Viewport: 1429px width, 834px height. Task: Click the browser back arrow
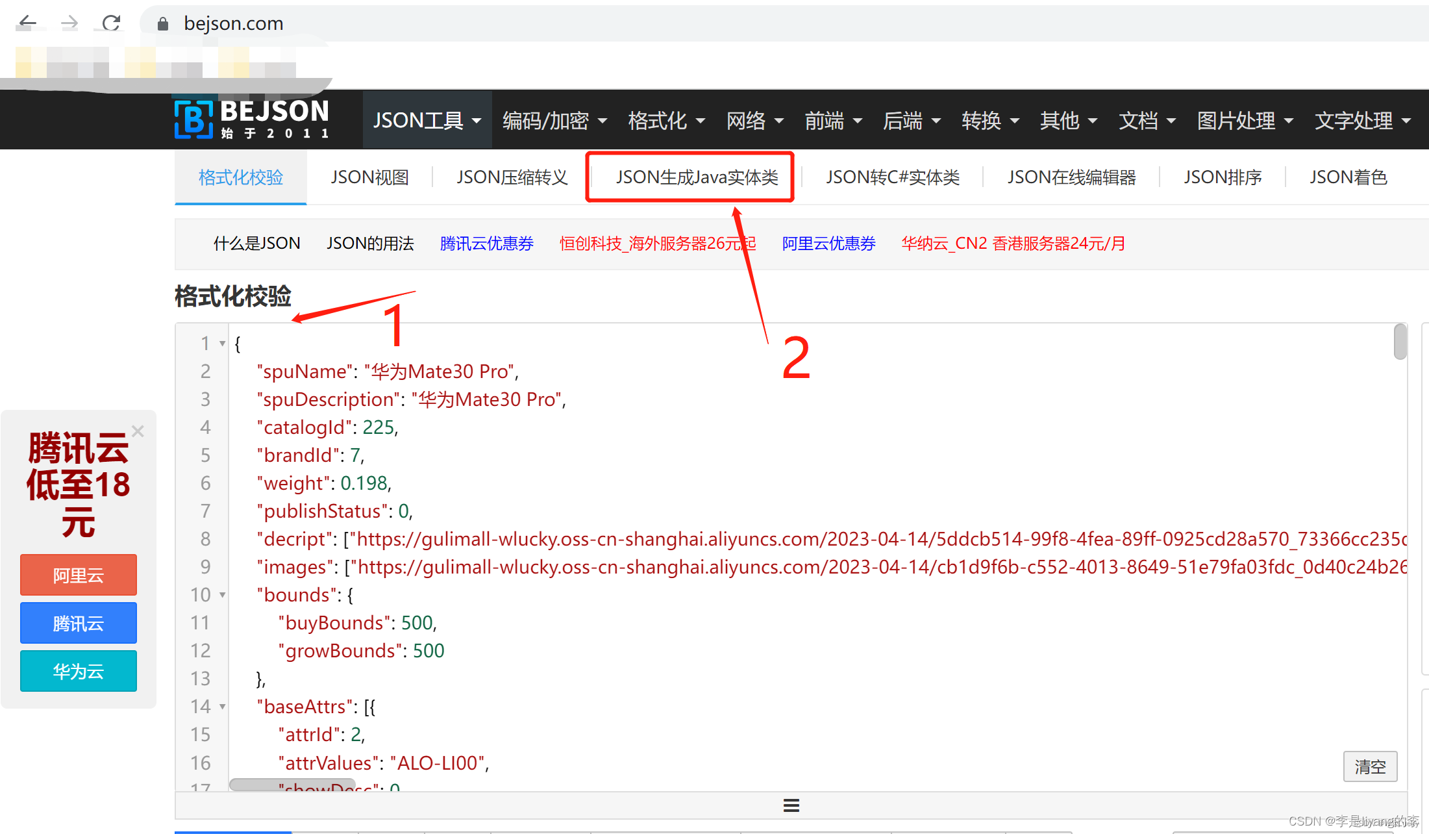27,23
